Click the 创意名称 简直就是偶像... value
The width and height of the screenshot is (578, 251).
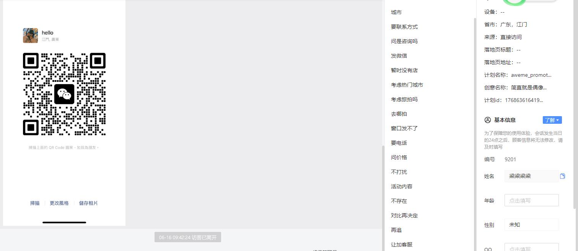529,87
